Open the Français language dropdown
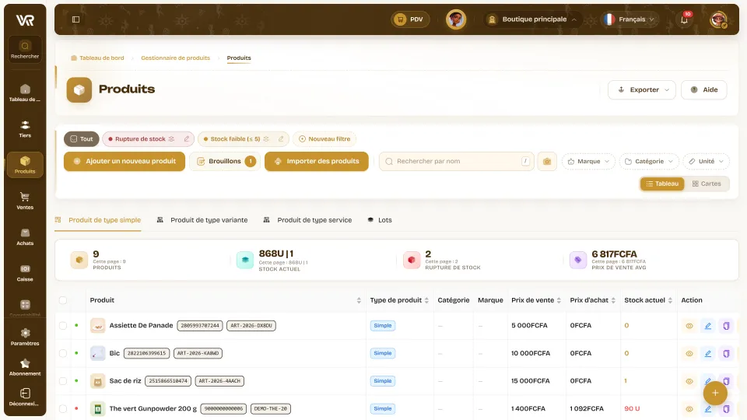747x420 pixels. click(630, 19)
